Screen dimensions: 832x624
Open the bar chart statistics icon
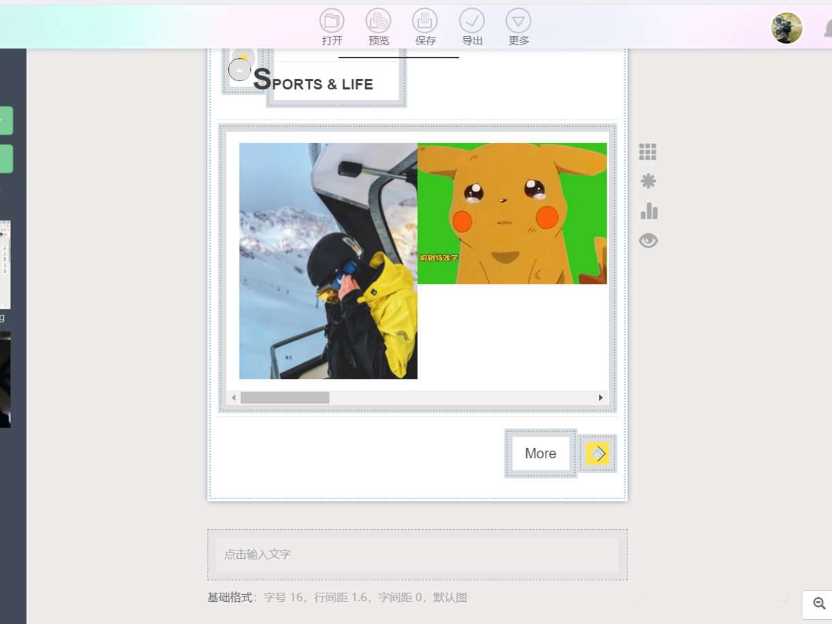tap(649, 211)
